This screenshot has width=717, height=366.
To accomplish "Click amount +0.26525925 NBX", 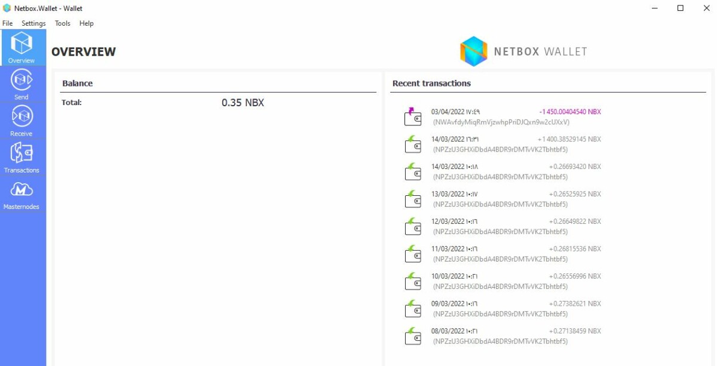I will (575, 194).
